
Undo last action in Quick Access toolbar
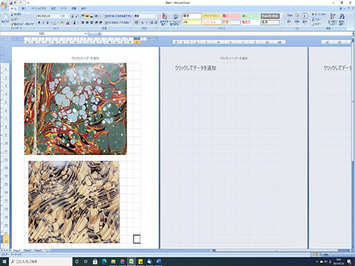[x=15, y=3]
